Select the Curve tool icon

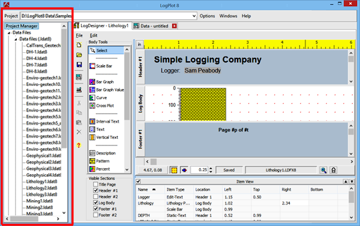pyautogui.click(x=92, y=98)
